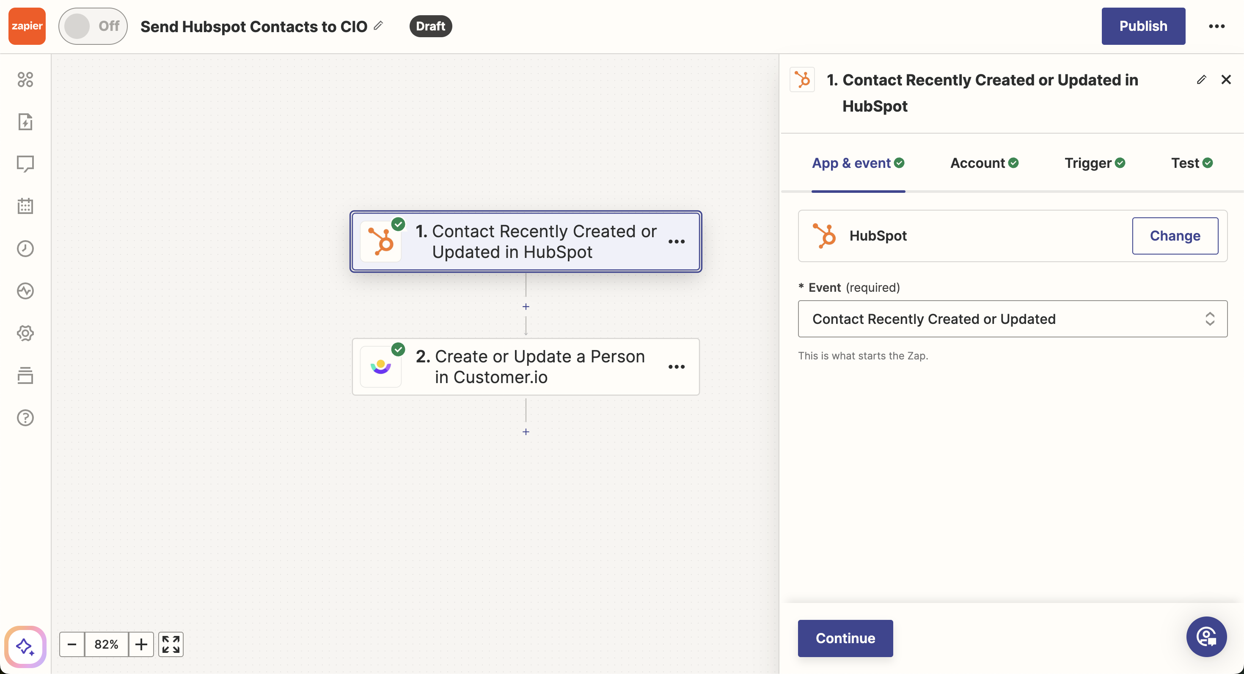The image size is (1244, 674).
Task: Switch to the App & event tab
Action: 858,163
